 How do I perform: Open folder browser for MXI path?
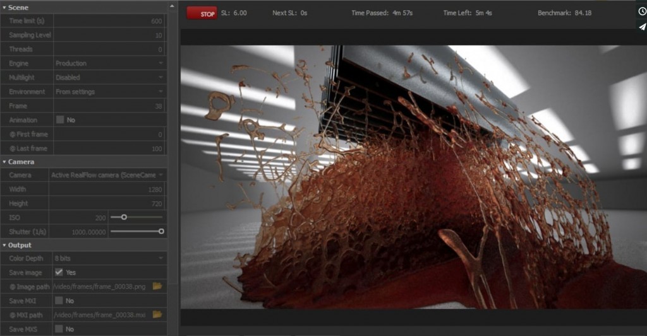(157, 315)
